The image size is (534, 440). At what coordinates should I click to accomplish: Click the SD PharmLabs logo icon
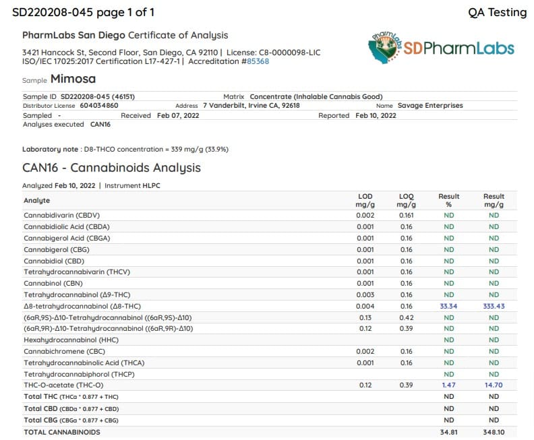point(385,47)
